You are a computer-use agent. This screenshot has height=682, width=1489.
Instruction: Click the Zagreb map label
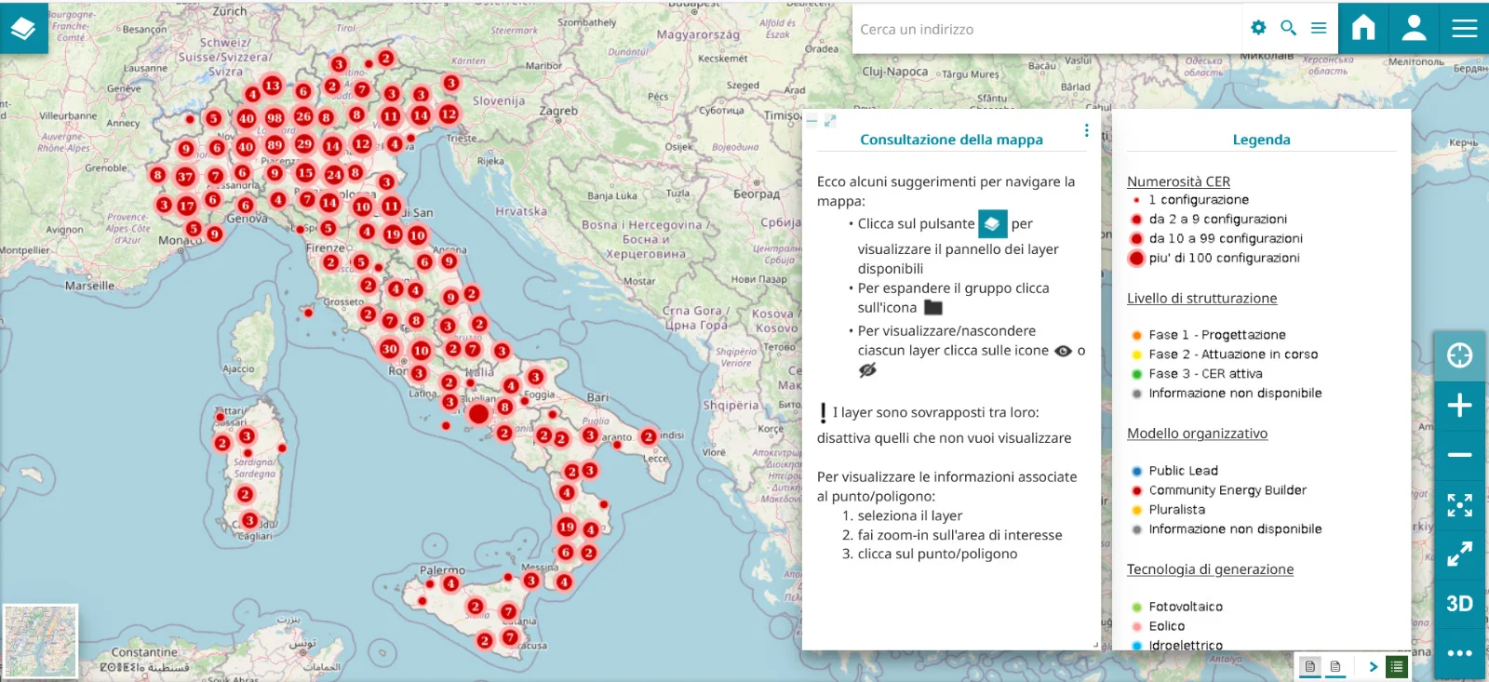click(x=558, y=110)
